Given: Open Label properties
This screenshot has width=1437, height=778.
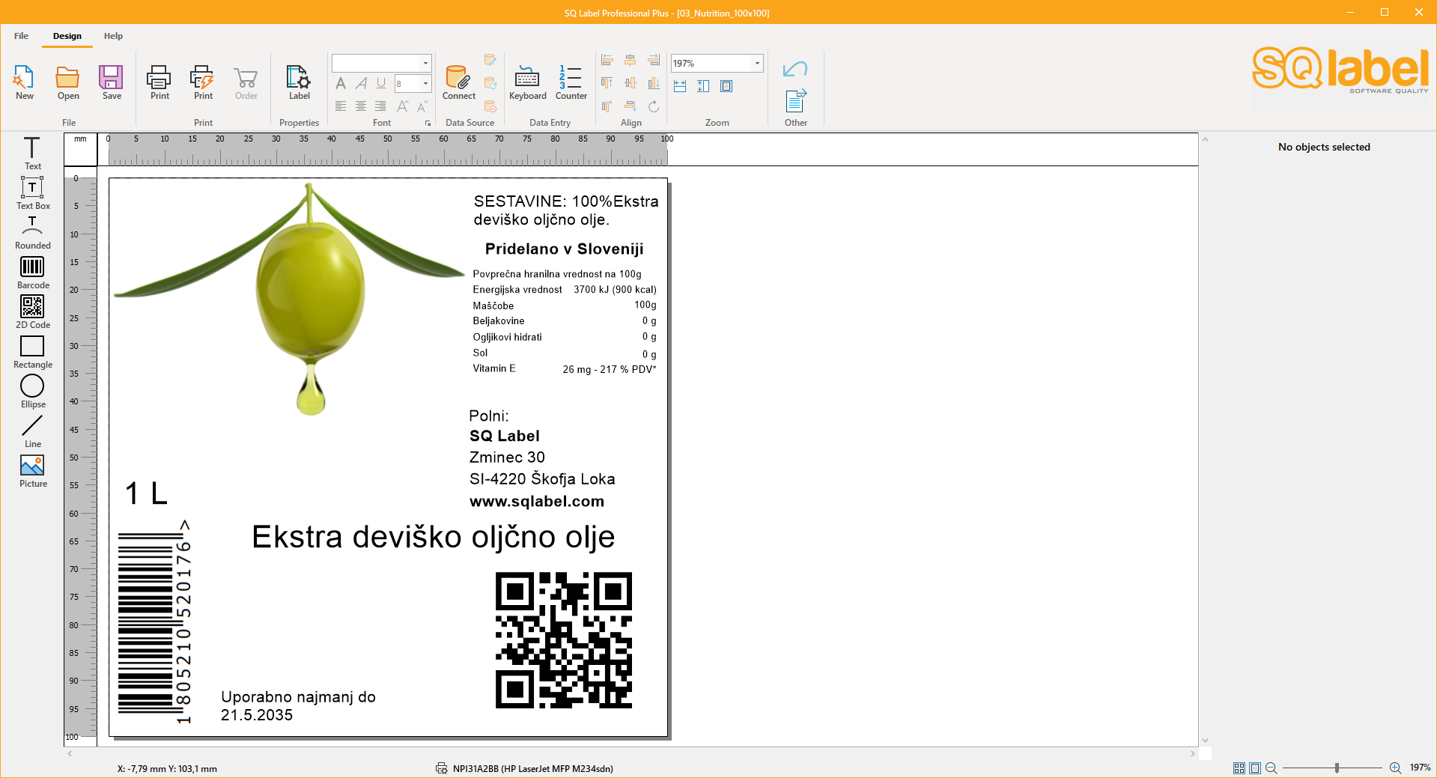Looking at the screenshot, I should coord(298,81).
